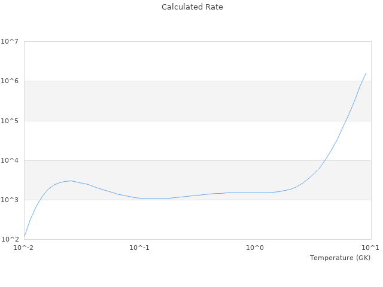Image resolution: width=383 pixels, height=287 pixels.
Task: Click the gray band between 10^3 and 10^4
Action: [x=180, y=173]
